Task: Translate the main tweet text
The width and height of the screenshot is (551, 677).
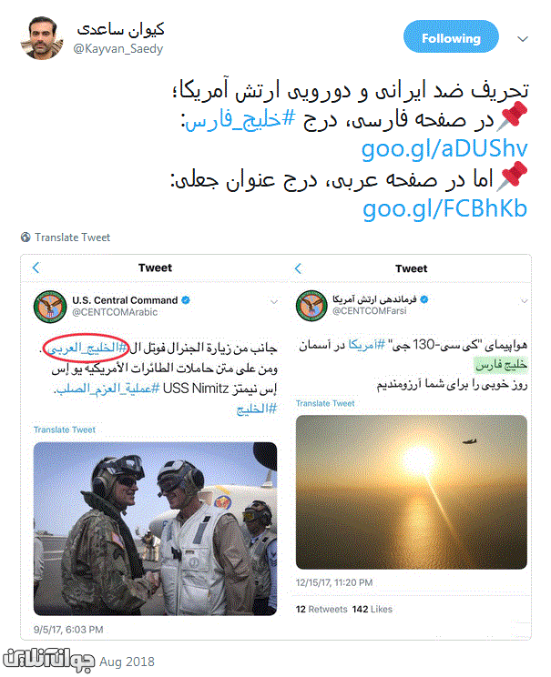Action: coord(72,237)
